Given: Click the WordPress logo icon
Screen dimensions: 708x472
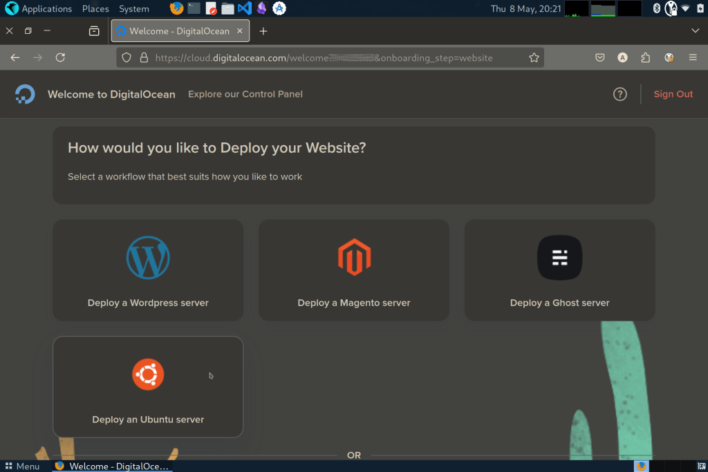Looking at the screenshot, I should pos(148,258).
